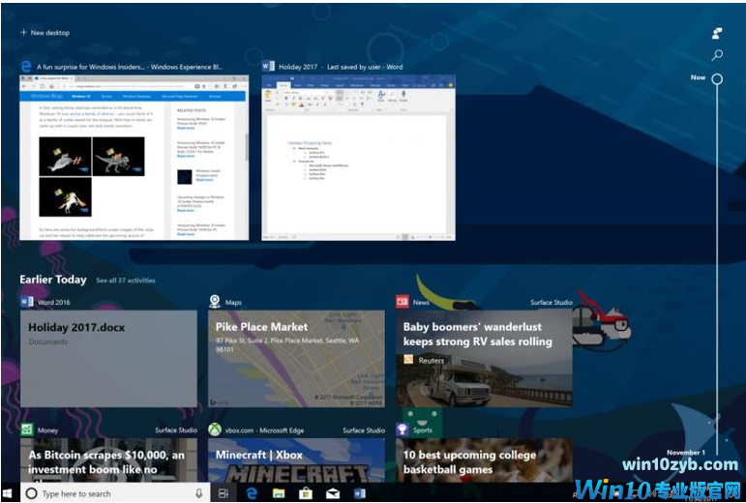Click the Surface Studio label above the Xbox card

point(364,430)
